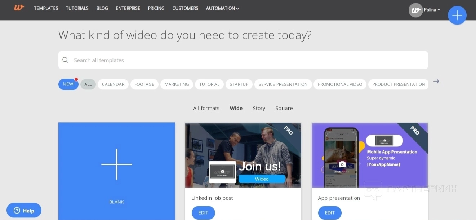
Task: Expand the Automation dropdown menu
Action: 222,8
